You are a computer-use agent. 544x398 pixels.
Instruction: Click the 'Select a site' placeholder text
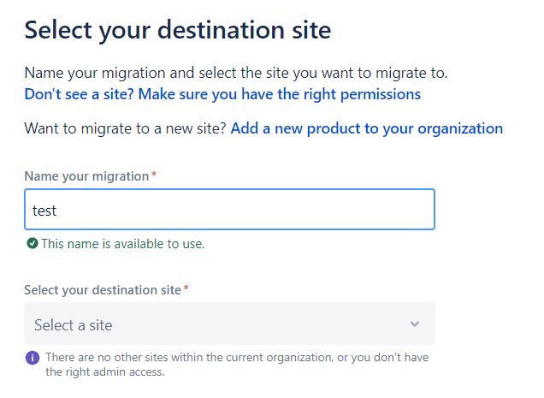point(74,325)
